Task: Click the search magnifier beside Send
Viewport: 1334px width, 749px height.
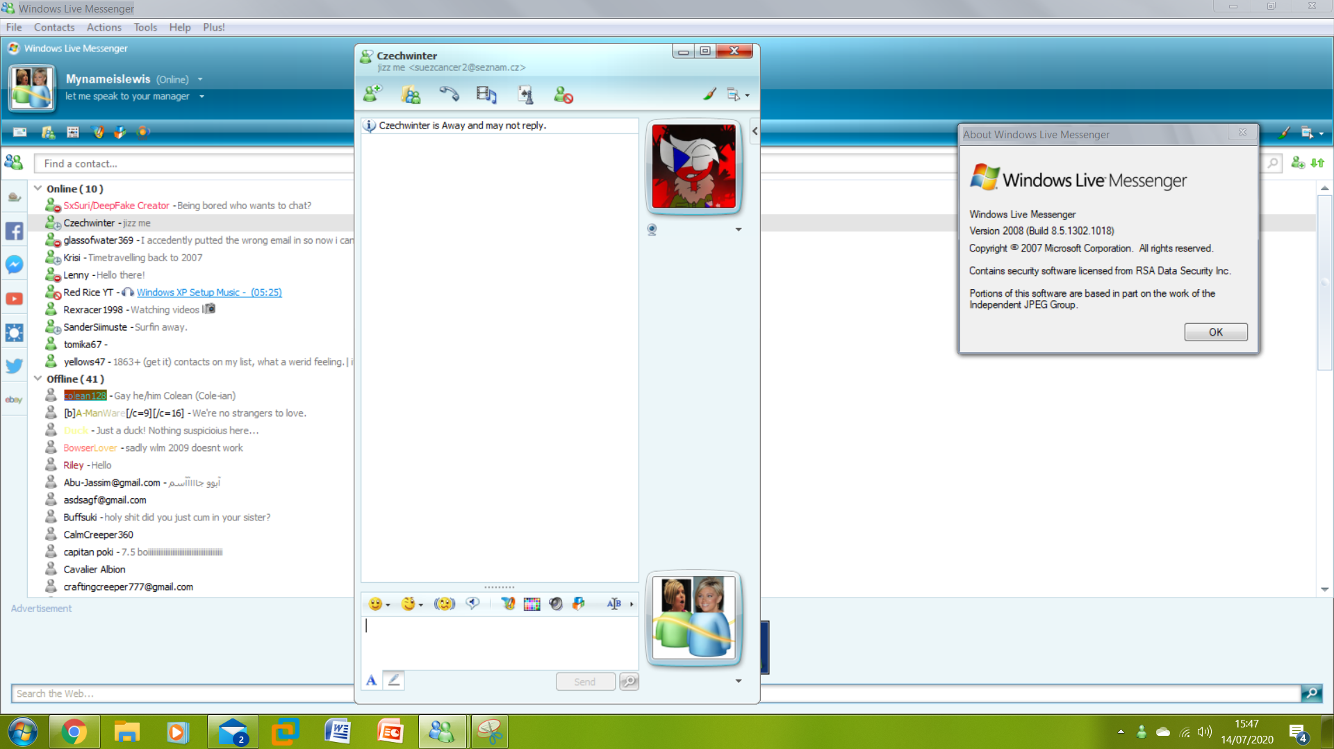Action: (x=629, y=682)
